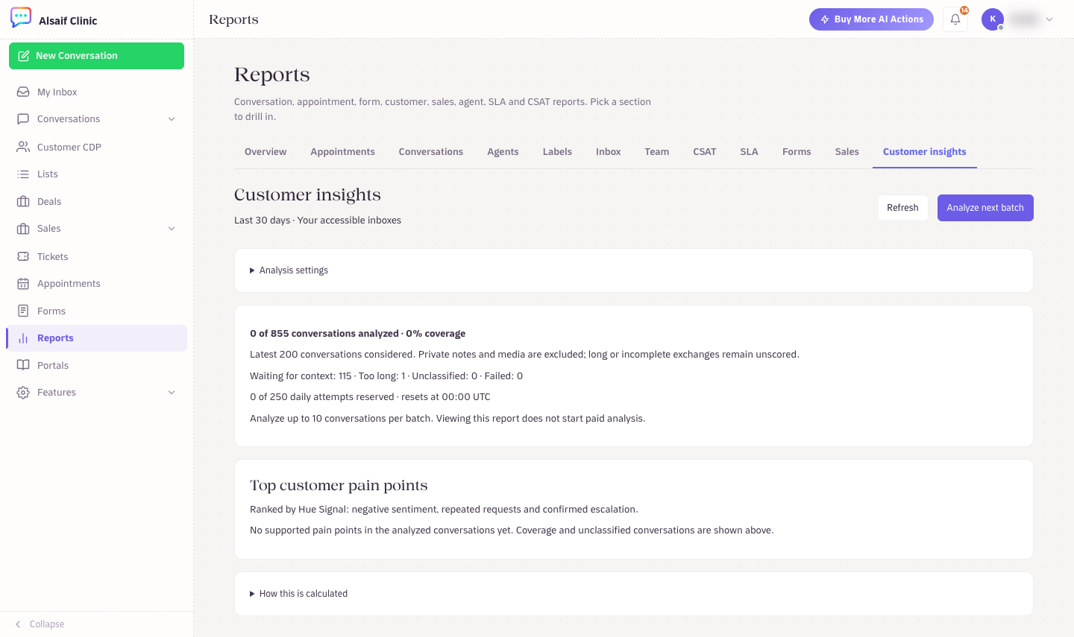Switch to the Team tab
This screenshot has height=637, width=1074.
coord(657,152)
